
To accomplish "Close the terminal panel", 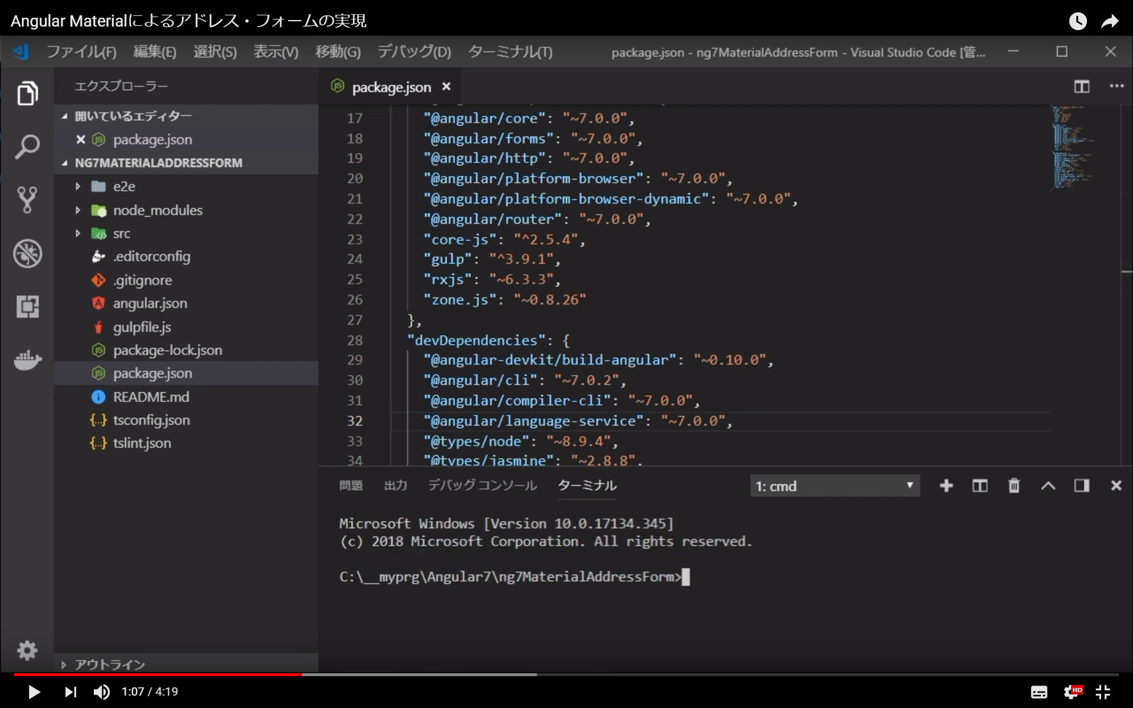I will (x=1116, y=486).
